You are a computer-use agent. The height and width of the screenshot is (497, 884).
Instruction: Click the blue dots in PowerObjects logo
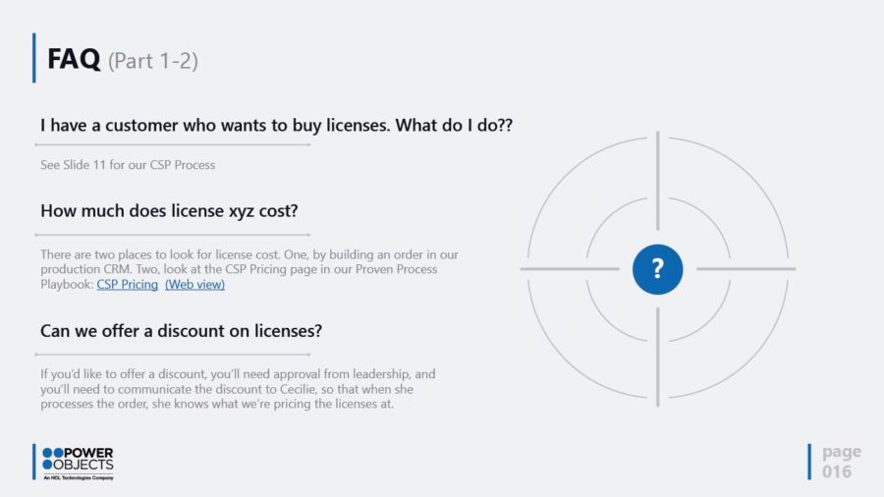click(x=52, y=458)
